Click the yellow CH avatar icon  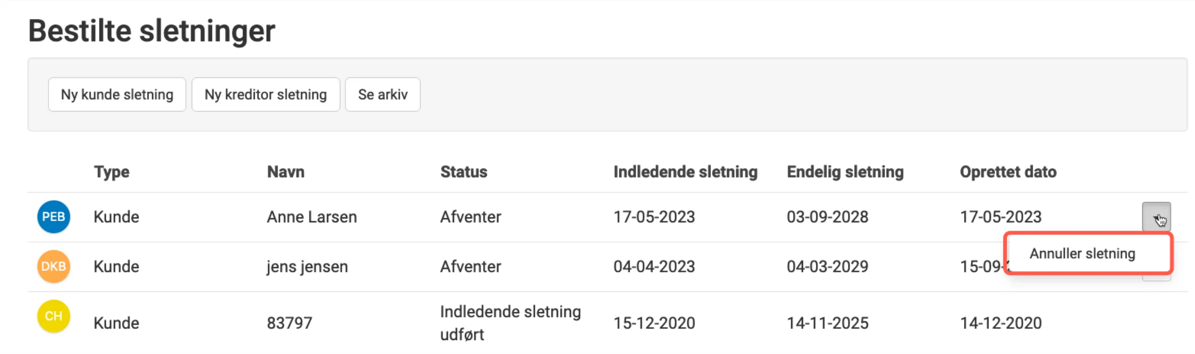[54, 317]
